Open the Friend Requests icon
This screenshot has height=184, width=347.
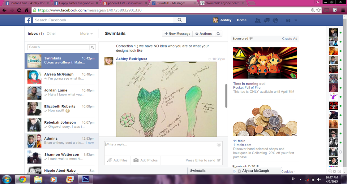pyautogui.click(x=257, y=20)
